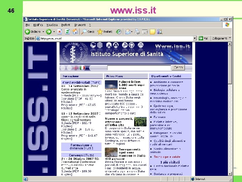Open the Mail button dropdown arrow
This screenshot has width=242, height=182.
(132, 32)
